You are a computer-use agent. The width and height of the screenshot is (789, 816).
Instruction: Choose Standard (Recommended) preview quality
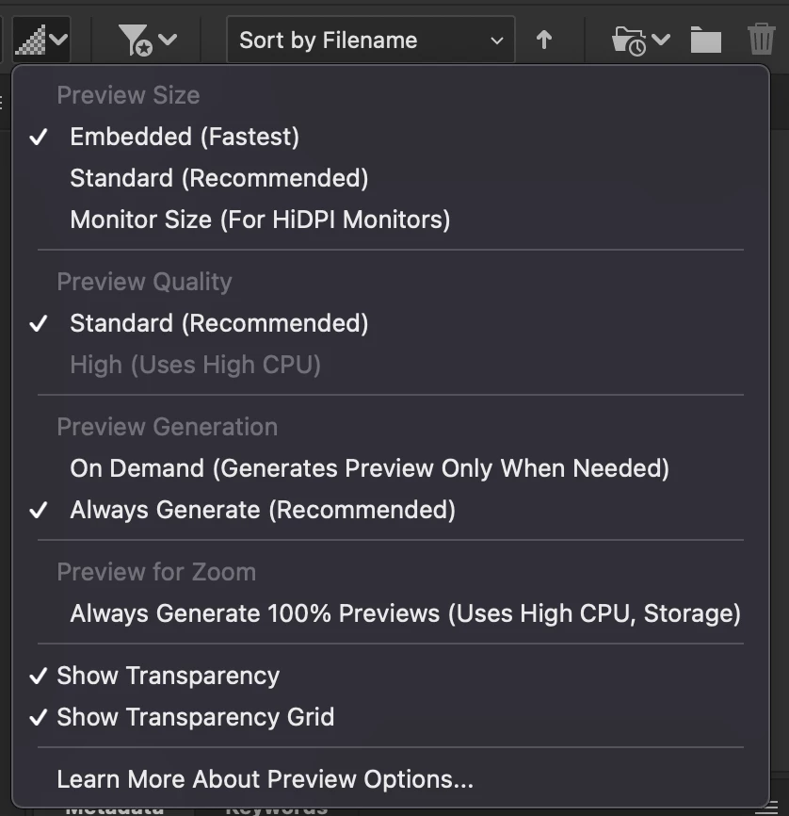click(x=218, y=323)
